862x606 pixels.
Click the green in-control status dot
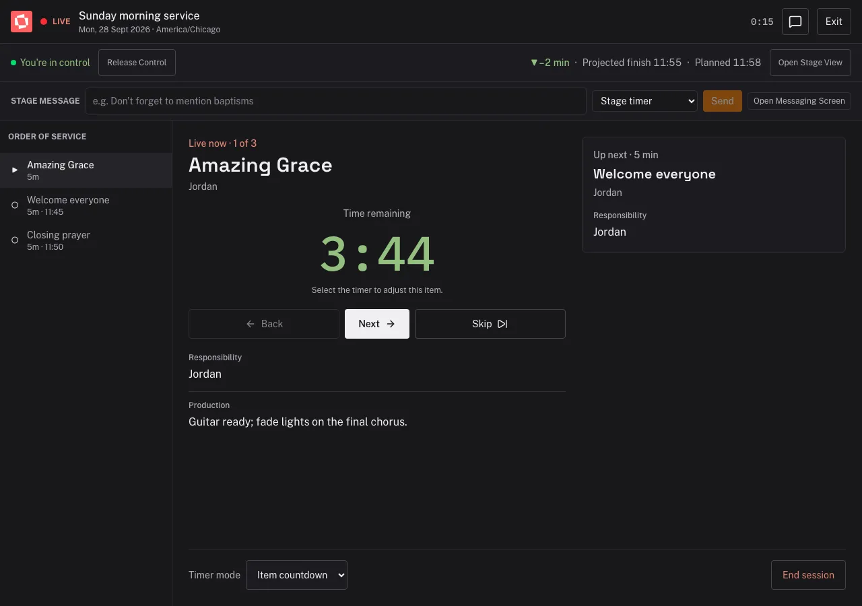13,63
